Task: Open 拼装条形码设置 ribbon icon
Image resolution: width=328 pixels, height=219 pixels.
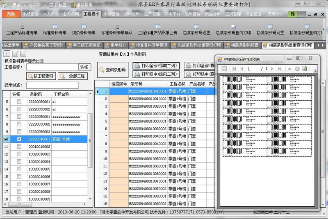Action: (270, 27)
